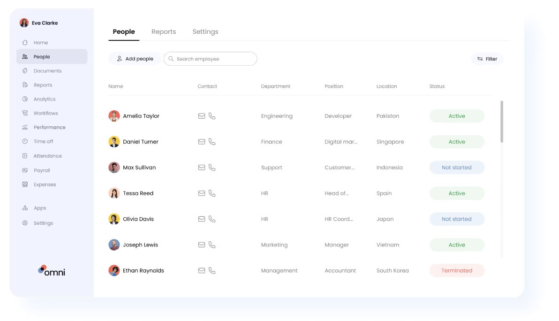Click the Search employee field
The width and height of the screenshot is (559, 321).
[x=213, y=59]
